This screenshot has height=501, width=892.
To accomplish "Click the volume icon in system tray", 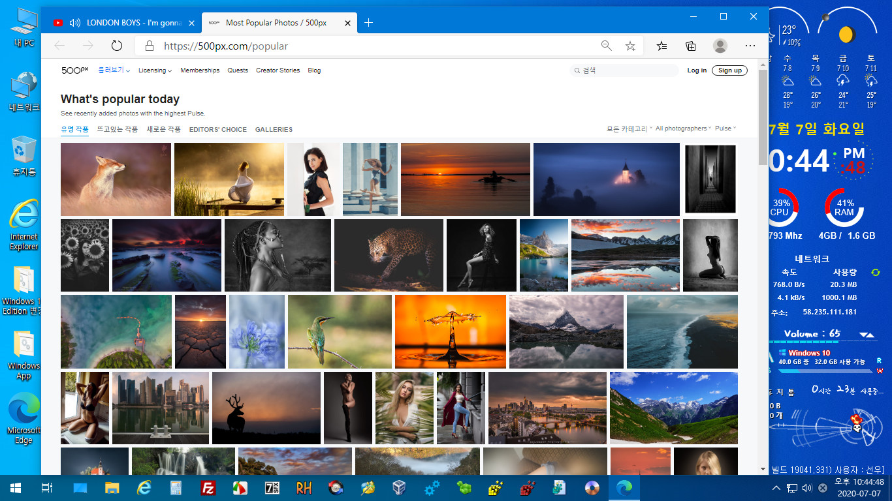I will (x=806, y=488).
